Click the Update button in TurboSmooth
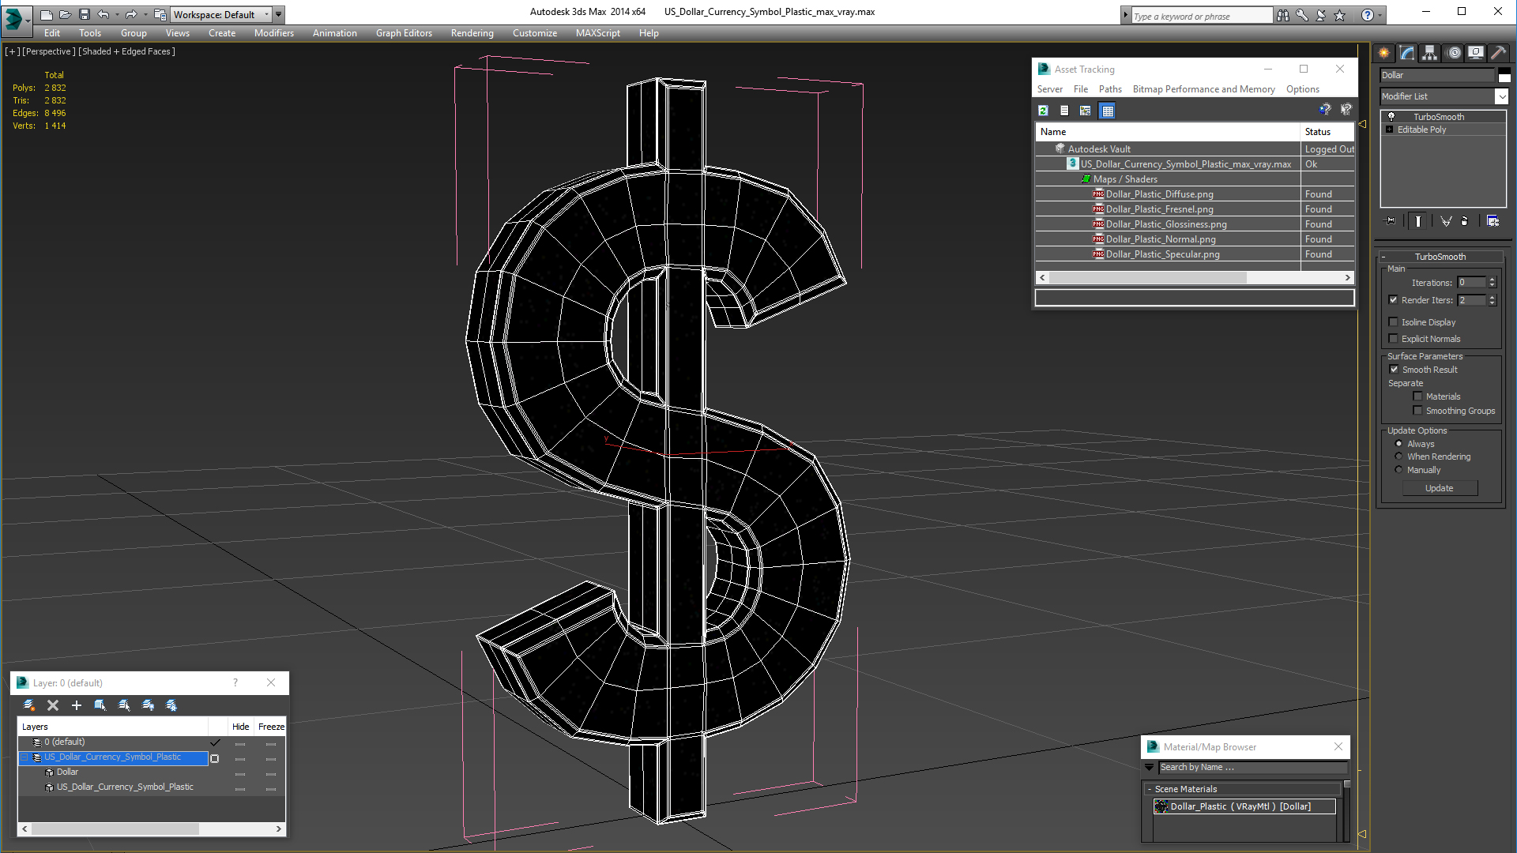The width and height of the screenshot is (1517, 853). click(1440, 488)
